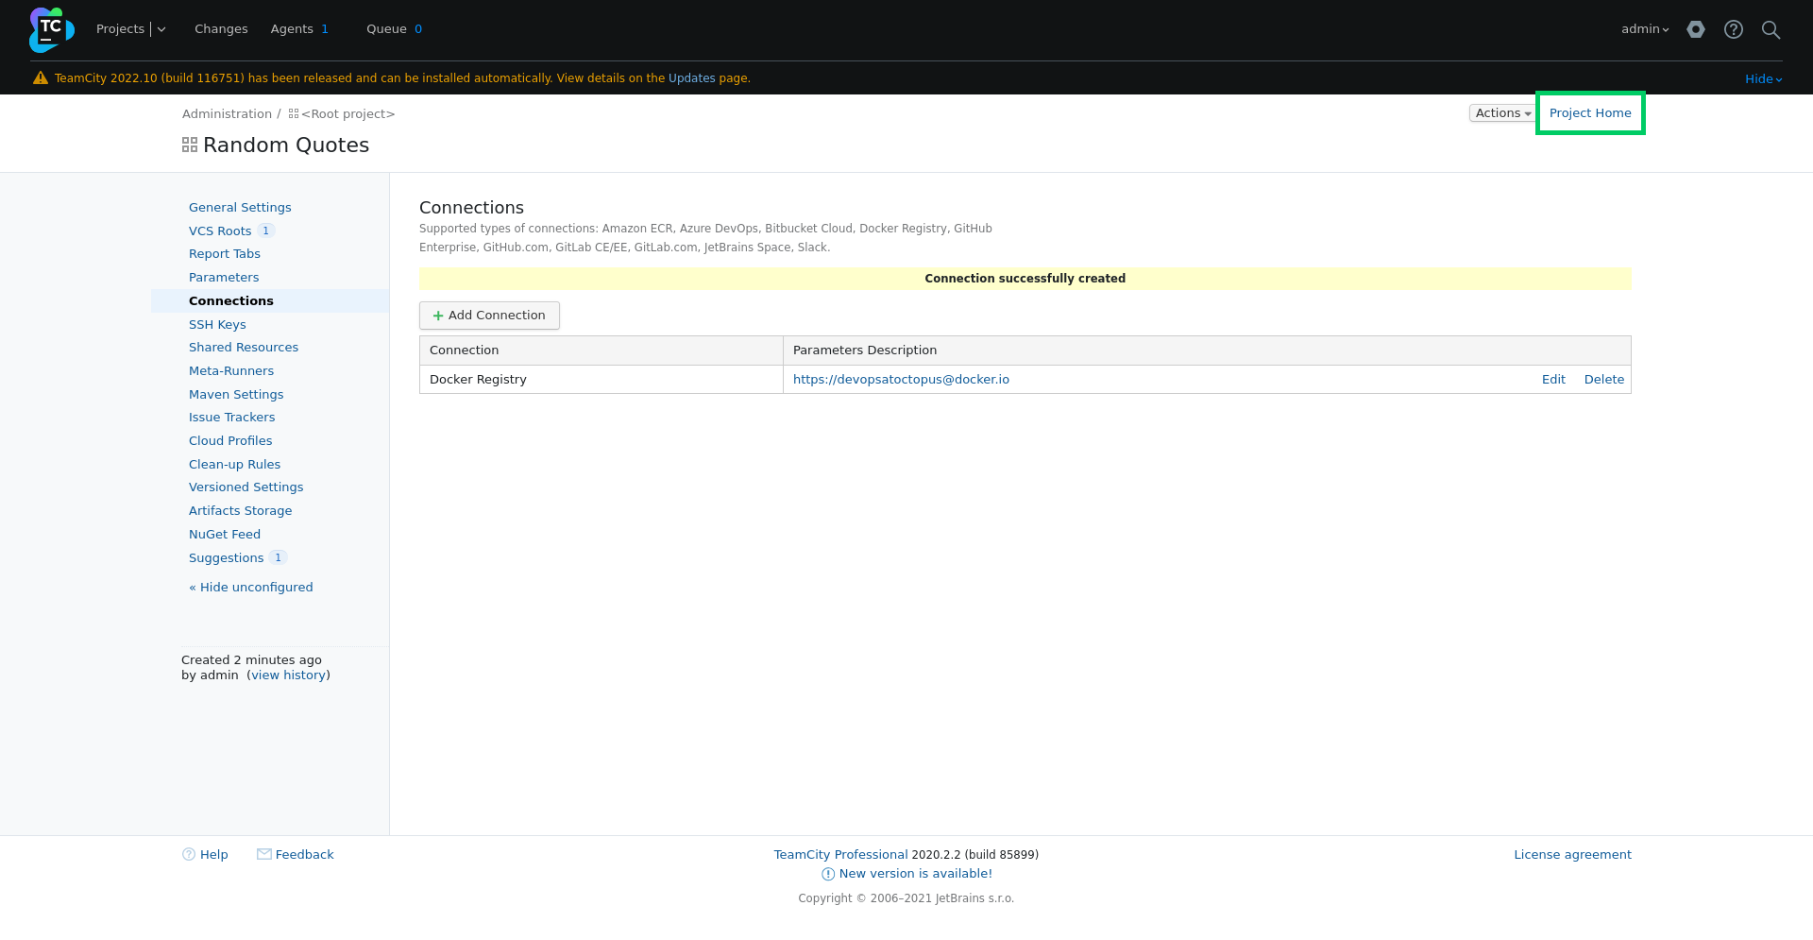
Task: Click the Agents count badge 1
Action: pos(325,29)
